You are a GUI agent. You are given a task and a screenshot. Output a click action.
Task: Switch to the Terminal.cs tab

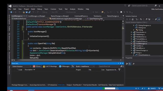pyautogui.click(x=98, y=16)
